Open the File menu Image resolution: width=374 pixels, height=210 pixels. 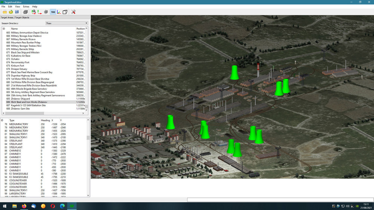[3, 7]
